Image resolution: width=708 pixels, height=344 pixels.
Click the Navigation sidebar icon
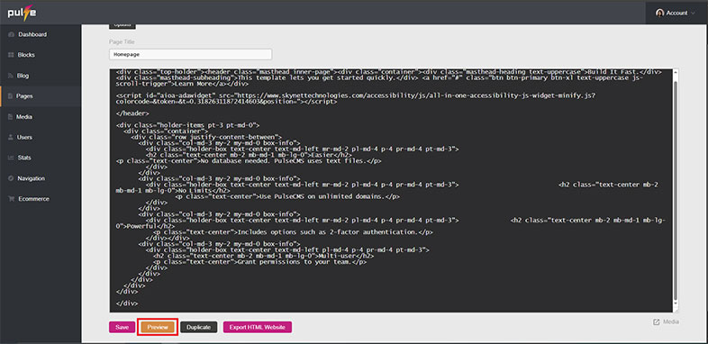click(12, 178)
